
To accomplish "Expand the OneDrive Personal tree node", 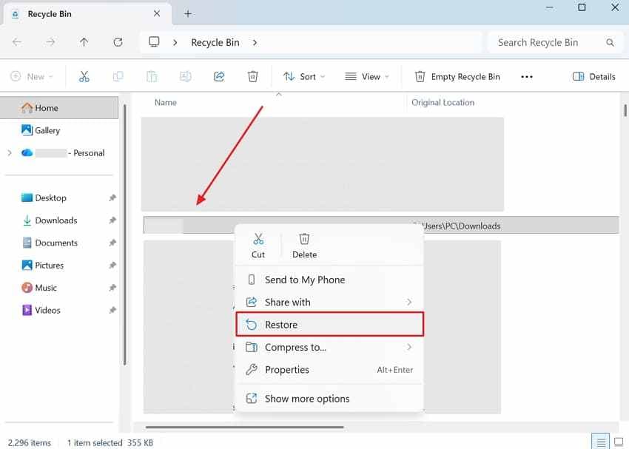I will coord(10,152).
